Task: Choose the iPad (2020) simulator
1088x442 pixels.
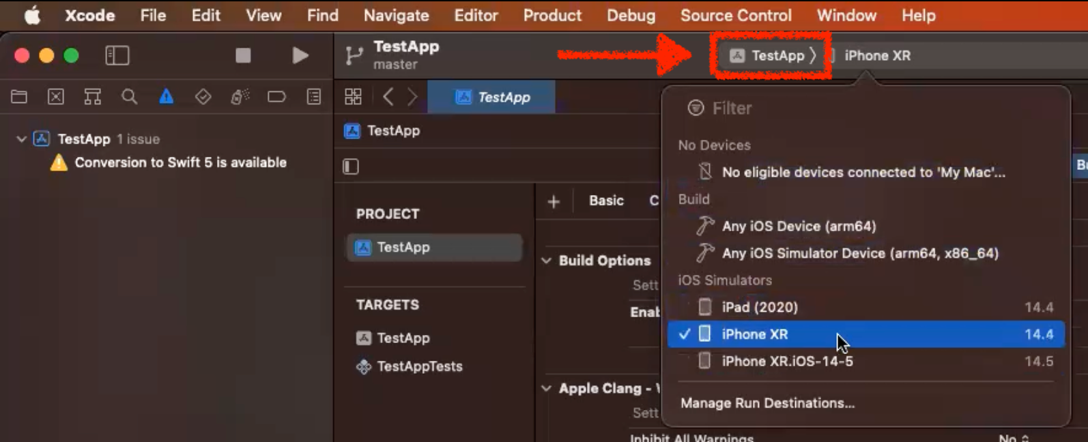Action: (x=866, y=307)
